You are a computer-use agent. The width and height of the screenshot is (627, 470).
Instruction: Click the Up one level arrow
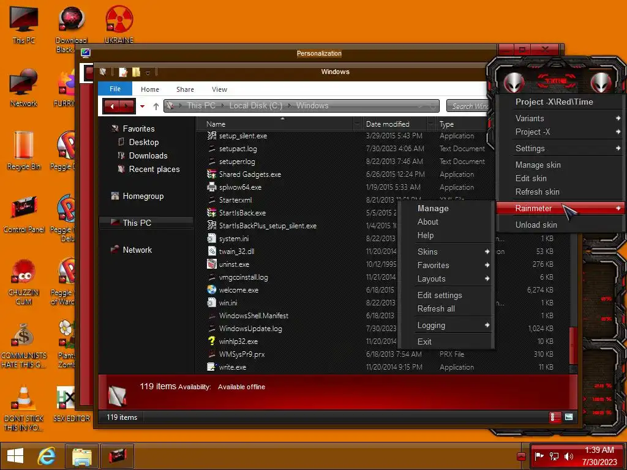tap(156, 106)
